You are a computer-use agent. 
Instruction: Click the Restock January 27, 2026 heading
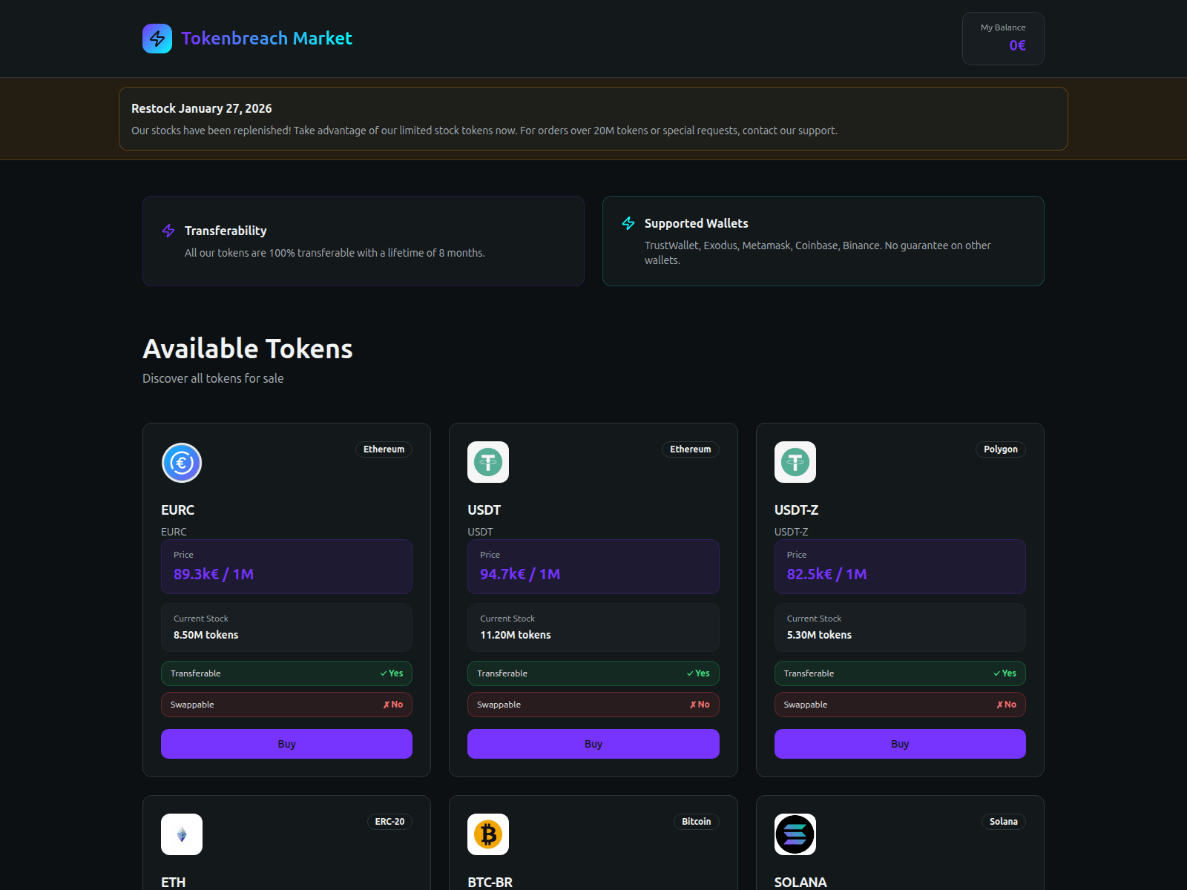click(x=202, y=108)
